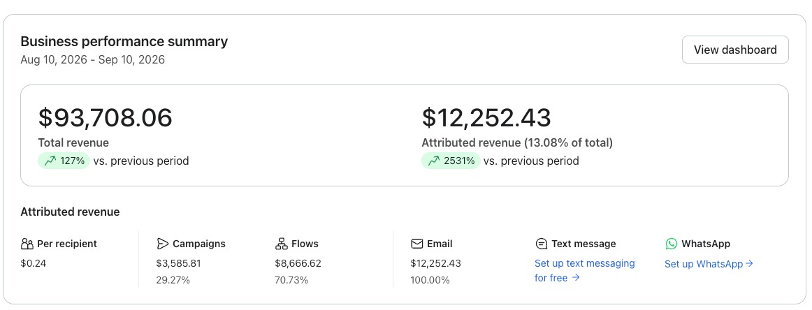812x310 pixels.
Task: Click the 127% upward trend badge
Action: 64,161
